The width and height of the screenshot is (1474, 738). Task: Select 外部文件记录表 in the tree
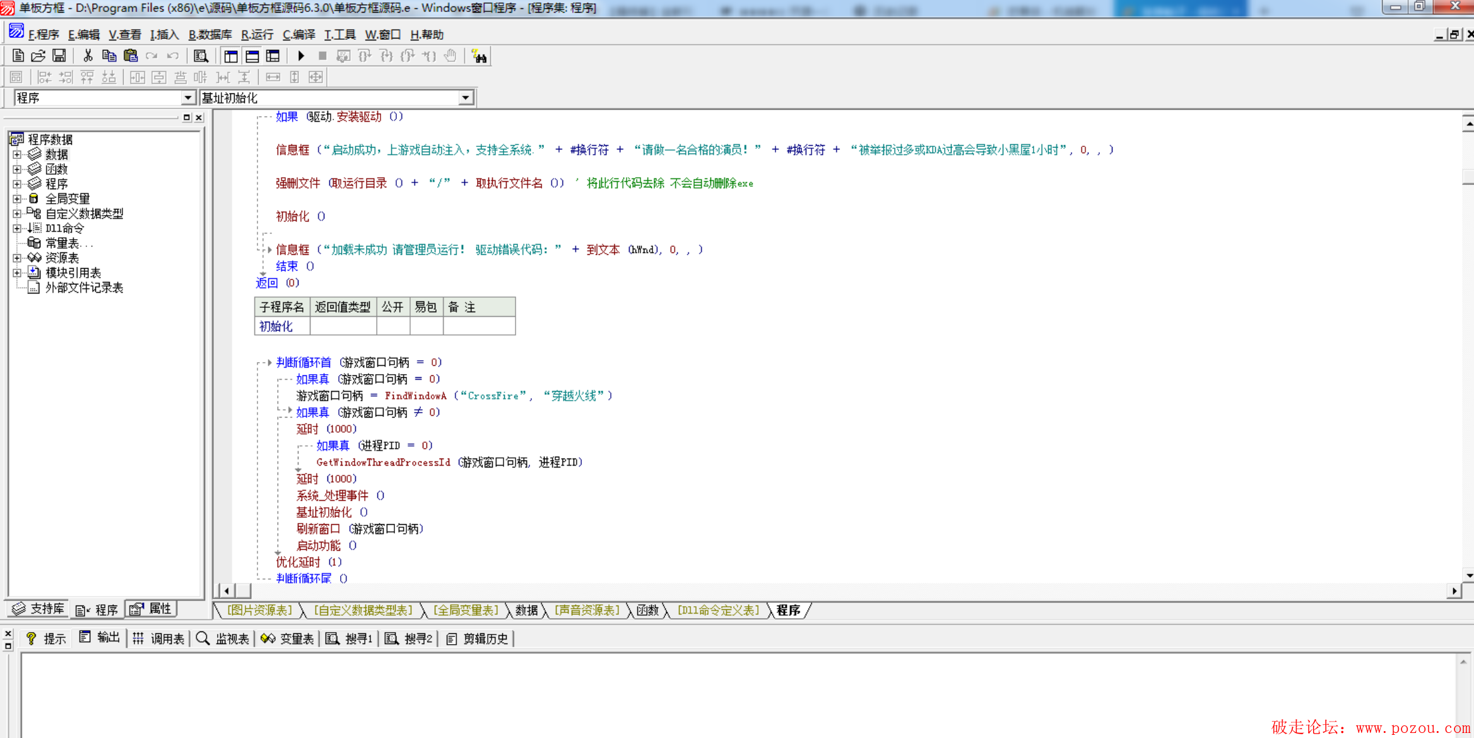tap(84, 288)
